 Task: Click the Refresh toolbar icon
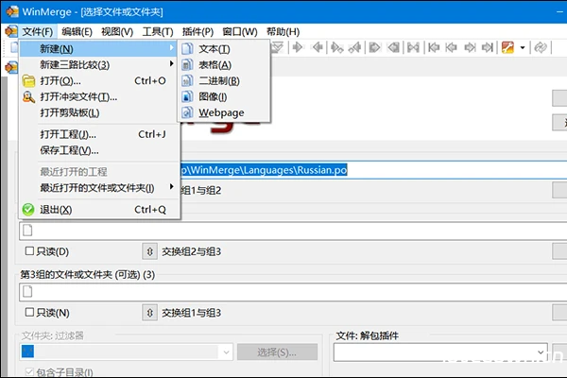[541, 47]
